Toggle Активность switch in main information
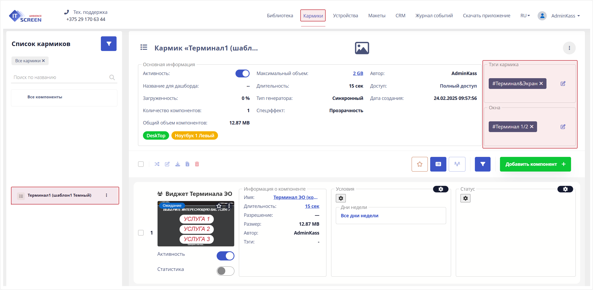Screen dimensions: 593x290 tap(243, 73)
